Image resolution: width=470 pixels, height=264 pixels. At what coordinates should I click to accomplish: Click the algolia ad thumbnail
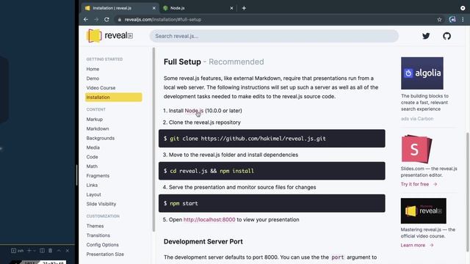click(x=422, y=73)
